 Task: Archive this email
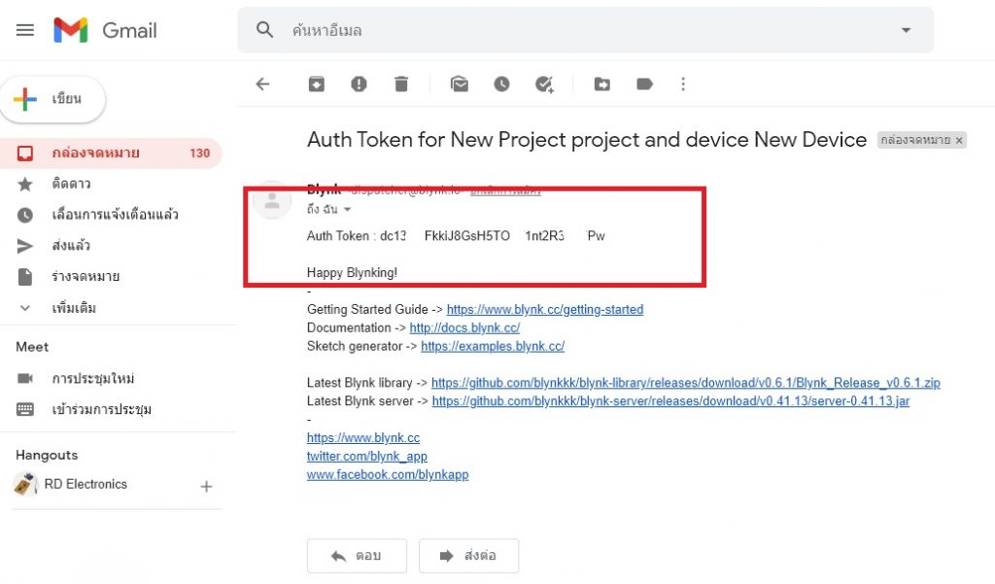click(x=316, y=84)
